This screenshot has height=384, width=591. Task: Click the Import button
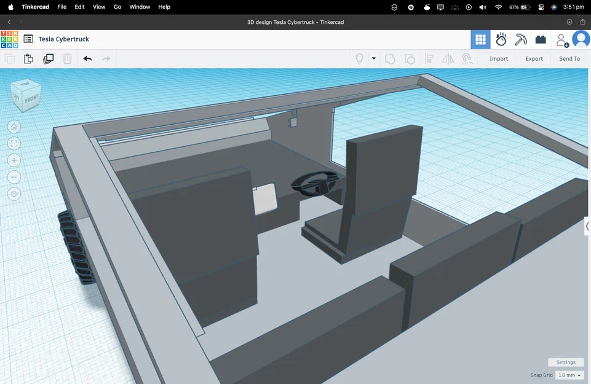(499, 59)
